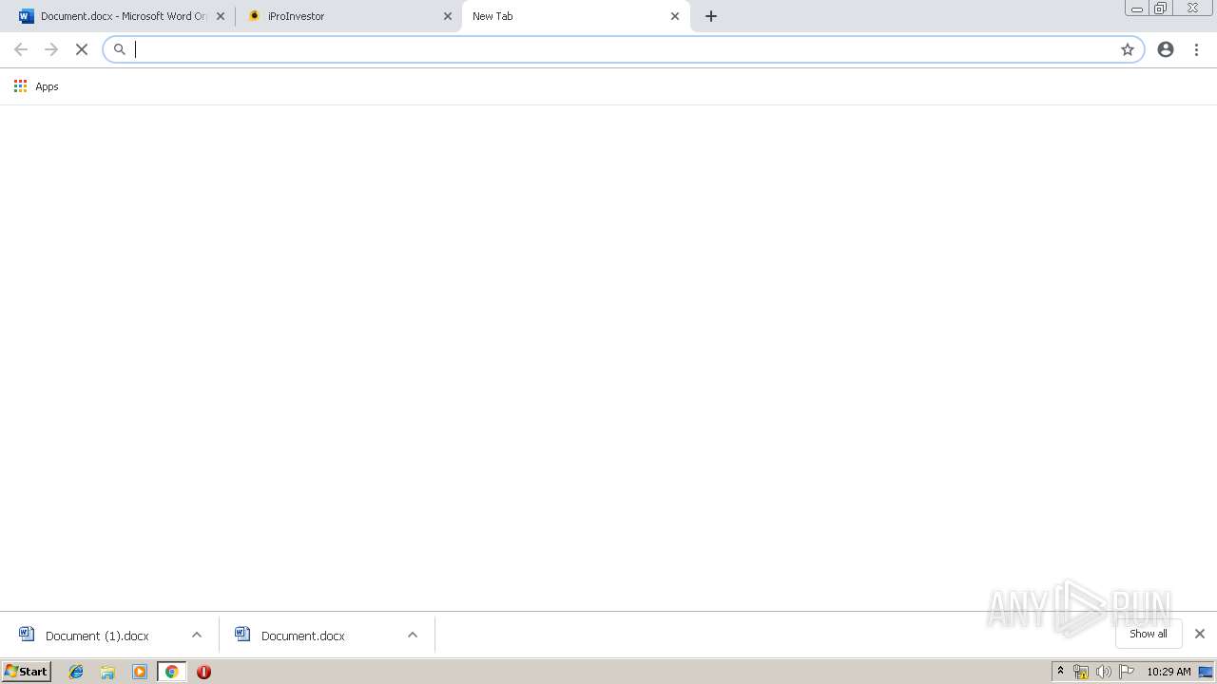Restore down the Chrome window
Screen dimensions: 1217x684
[1161, 8]
